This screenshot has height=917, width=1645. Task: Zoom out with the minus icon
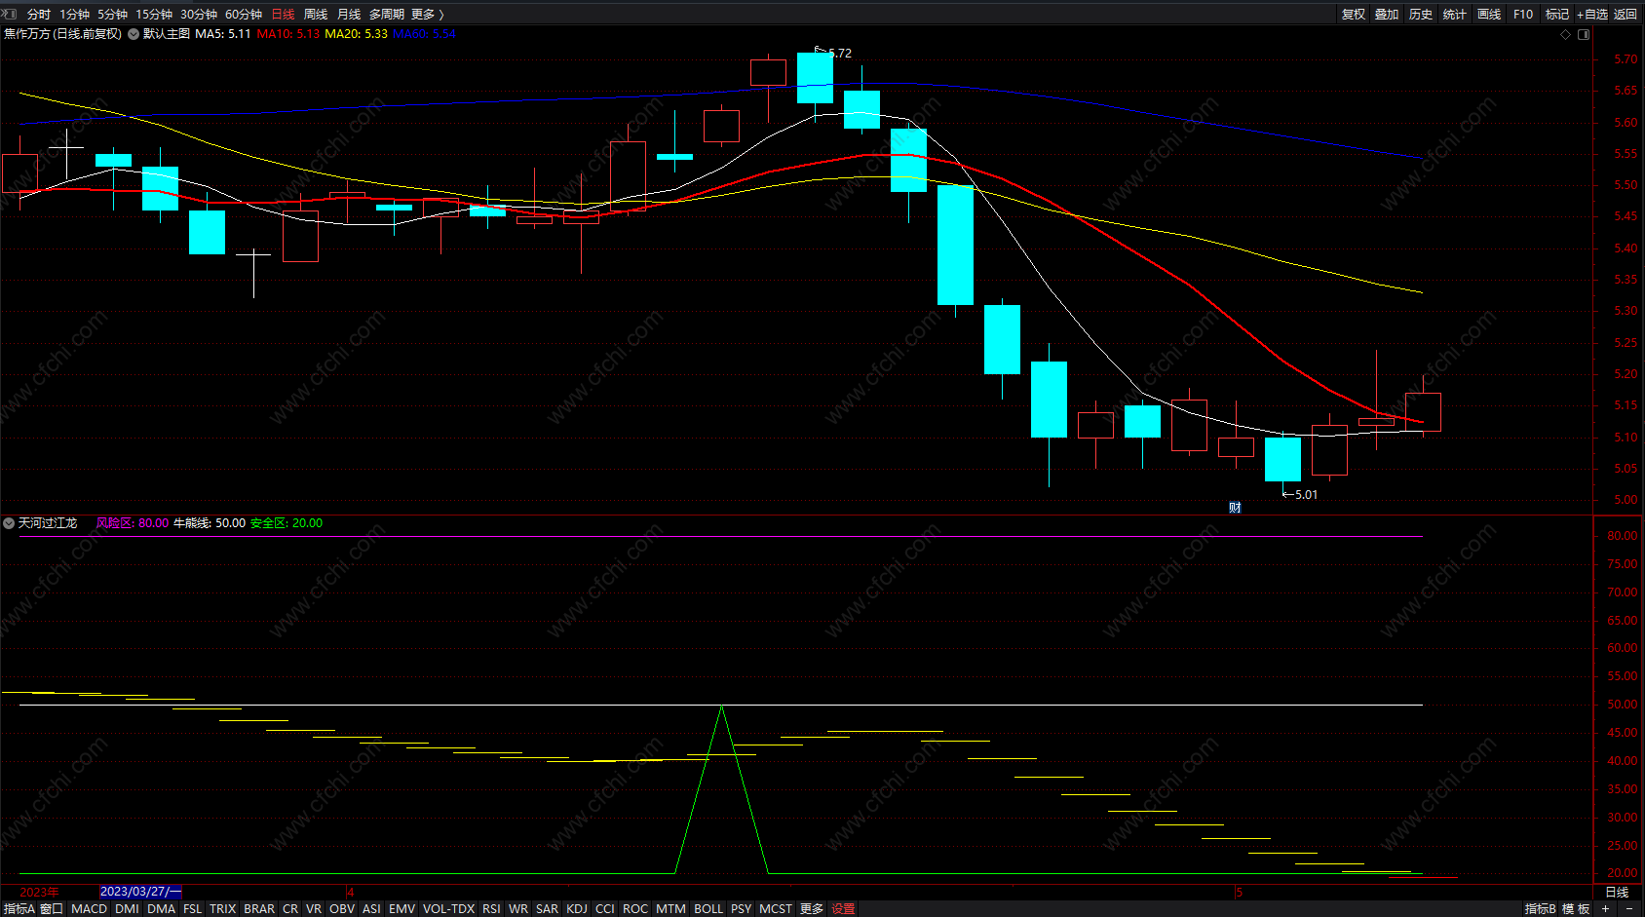click(1629, 908)
